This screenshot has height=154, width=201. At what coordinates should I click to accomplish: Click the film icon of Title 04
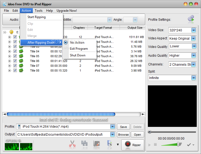21,51
